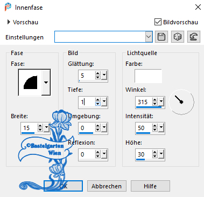Click the Innenfase title bar app icon
Image resolution: width=204 pixels, height=197 pixels.
pyautogui.click(x=8, y=7)
